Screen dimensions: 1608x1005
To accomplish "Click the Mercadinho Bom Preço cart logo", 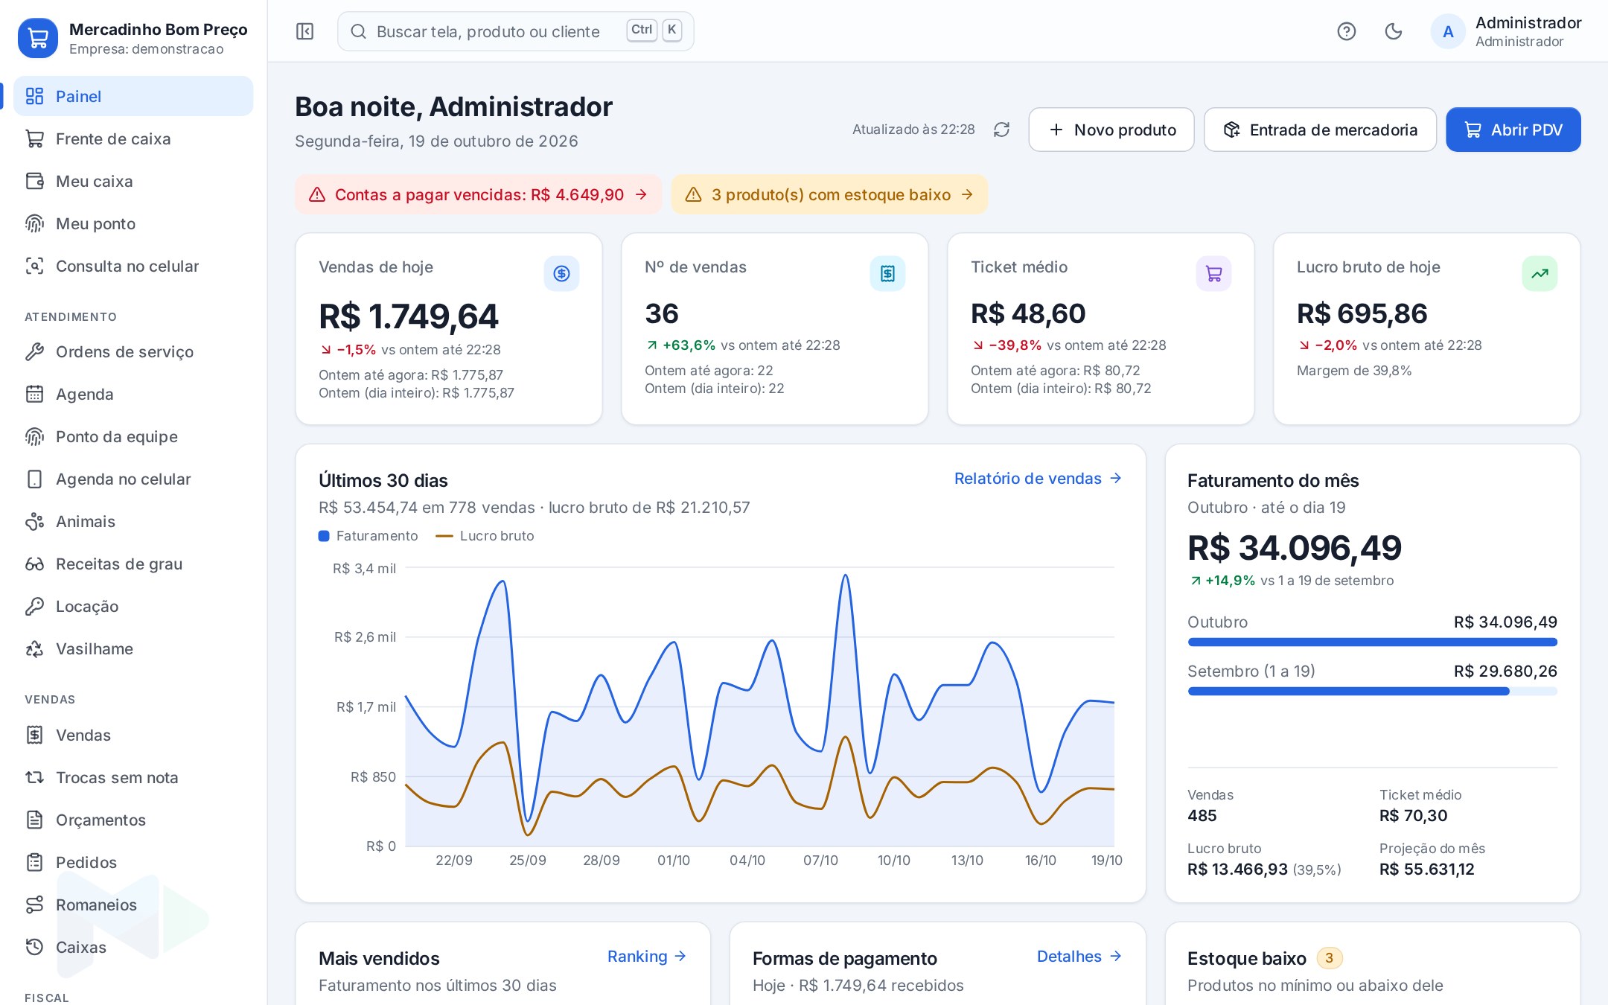I will coord(38,38).
